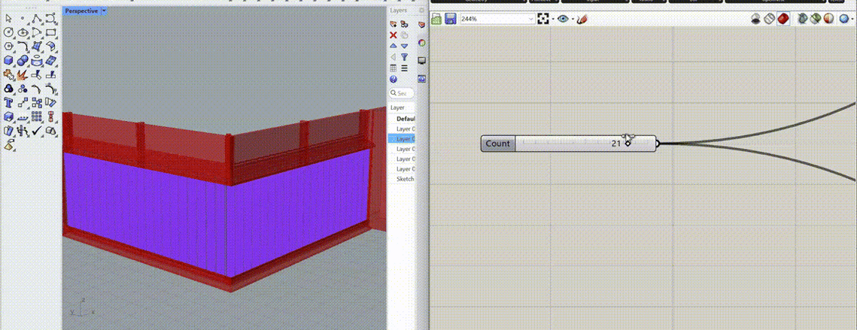857x330 pixels.
Task: Move layer down with the down arrow
Action: (405, 46)
